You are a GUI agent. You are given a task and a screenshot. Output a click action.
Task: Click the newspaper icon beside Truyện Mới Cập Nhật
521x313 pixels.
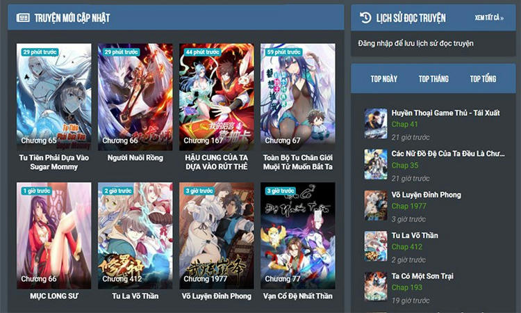tap(23, 18)
